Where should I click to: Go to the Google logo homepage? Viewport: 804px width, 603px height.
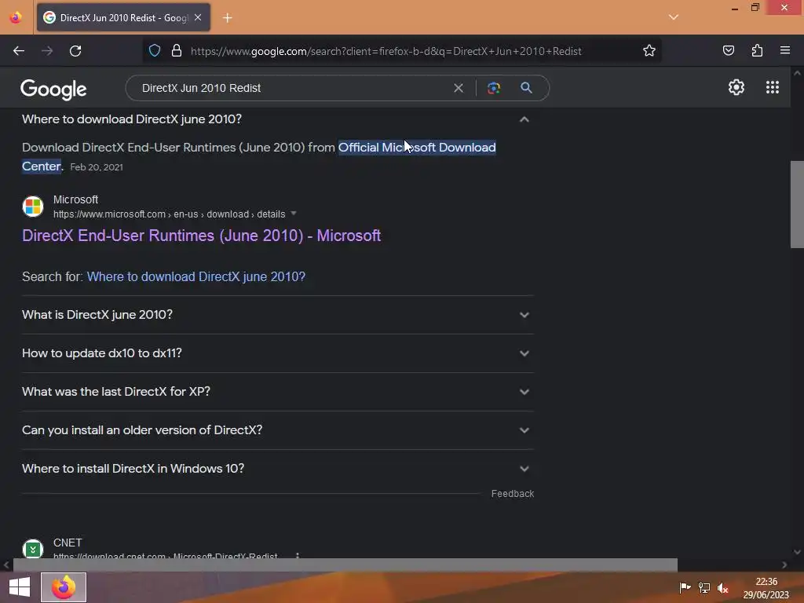click(x=53, y=90)
